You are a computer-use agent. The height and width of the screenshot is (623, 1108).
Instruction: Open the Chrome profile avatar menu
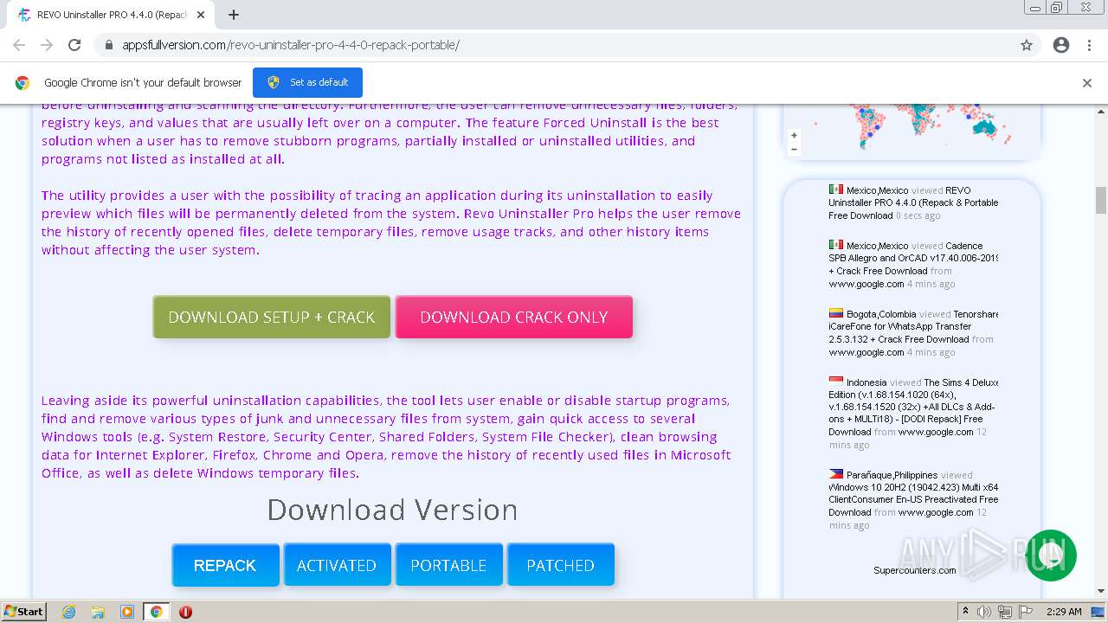[1061, 45]
